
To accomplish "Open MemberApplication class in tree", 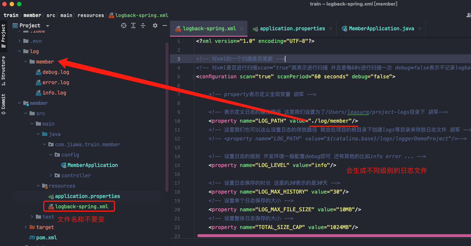I will pos(93,165).
